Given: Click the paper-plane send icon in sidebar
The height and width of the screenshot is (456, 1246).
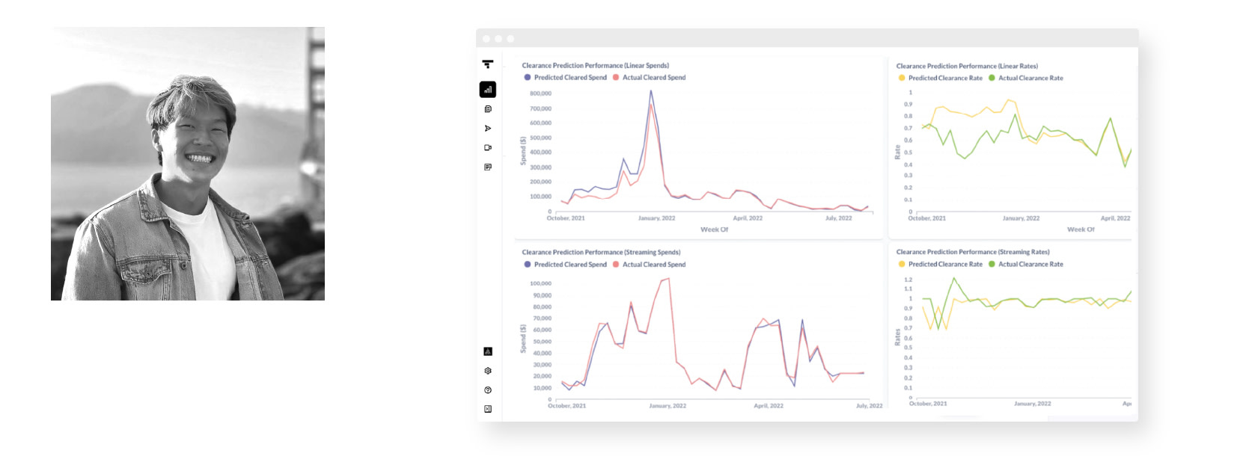Looking at the screenshot, I should coord(488,129).
